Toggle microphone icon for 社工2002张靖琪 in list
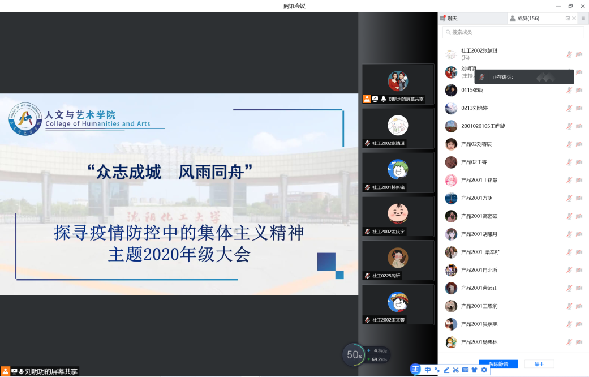This screenshot has height=377, width=589. (x=569, y=54)
